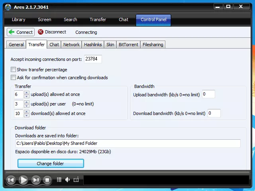
Task: Click the Downloads are saved into folder label
Action: (47, 136)
